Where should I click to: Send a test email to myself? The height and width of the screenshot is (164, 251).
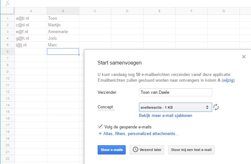[191, 150]
